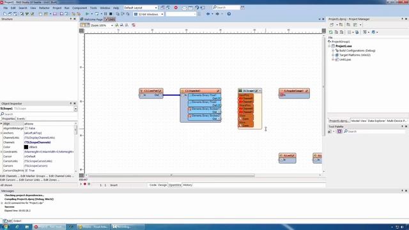Open the Refactor menu
Viewport: 409px width, 230px height.
click(44, 8)
